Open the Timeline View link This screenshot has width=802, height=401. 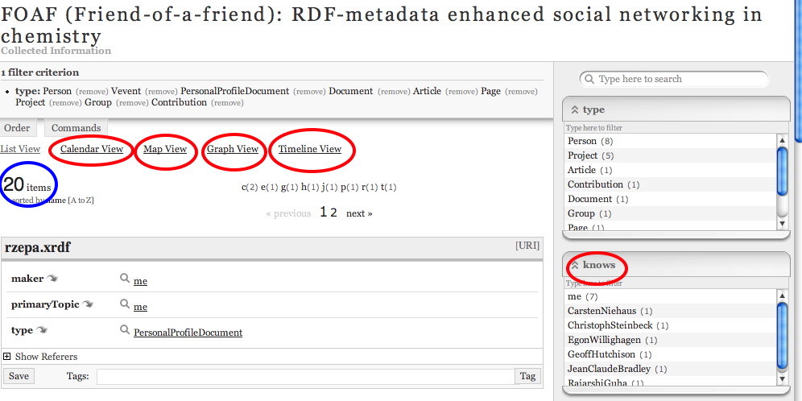pyautogui.click(x=310, y=149)
